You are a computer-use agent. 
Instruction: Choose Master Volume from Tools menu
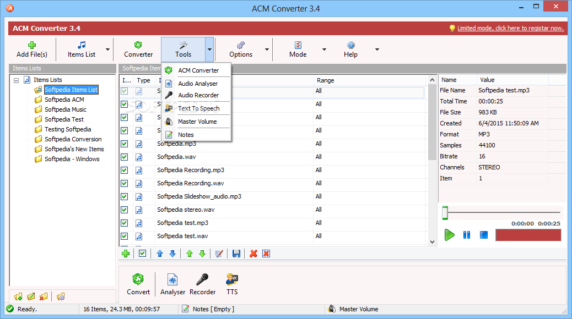point(196,121)
